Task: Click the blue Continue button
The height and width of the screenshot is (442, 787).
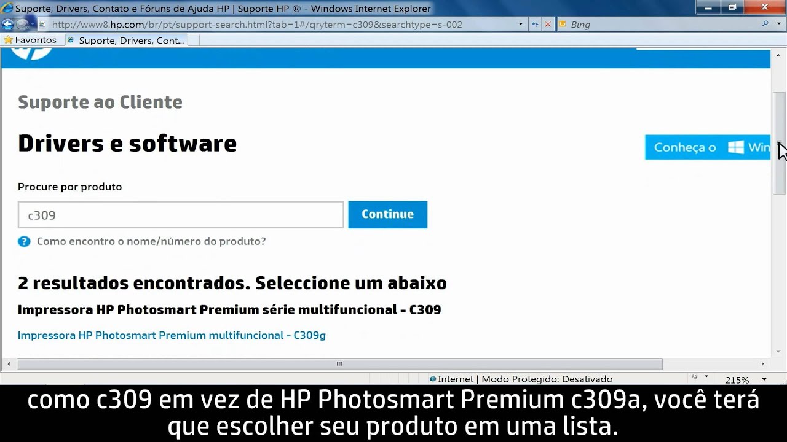Action: (x=387, y=214)
